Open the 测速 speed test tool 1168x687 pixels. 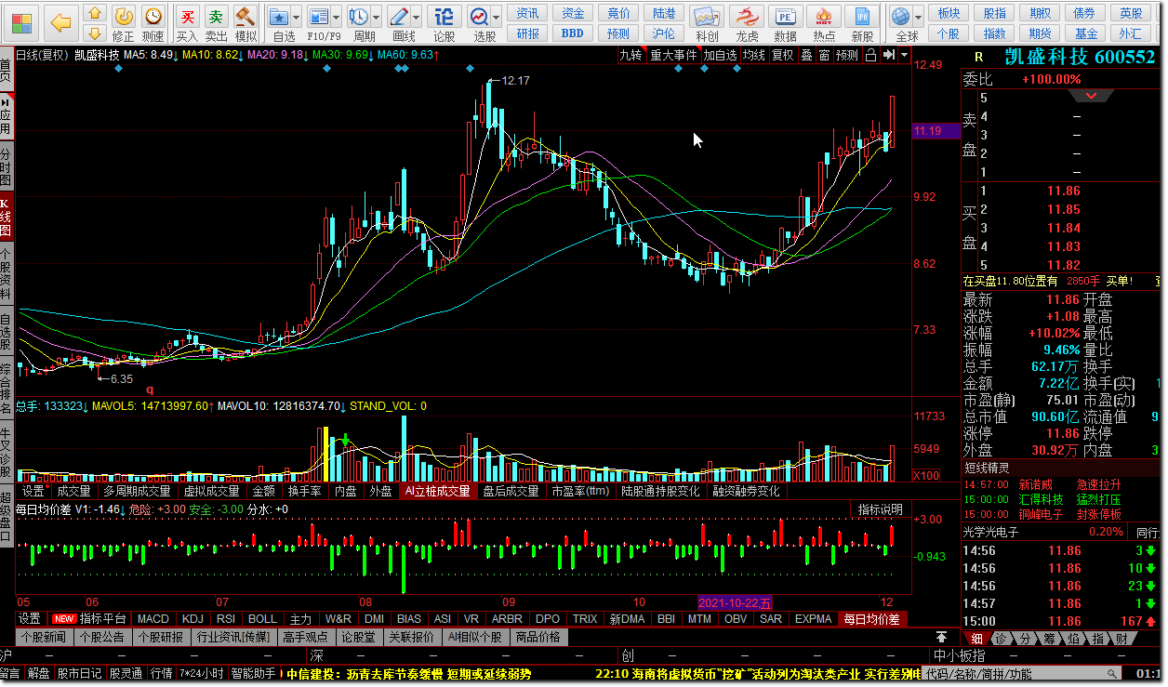(x=153, y=23)
